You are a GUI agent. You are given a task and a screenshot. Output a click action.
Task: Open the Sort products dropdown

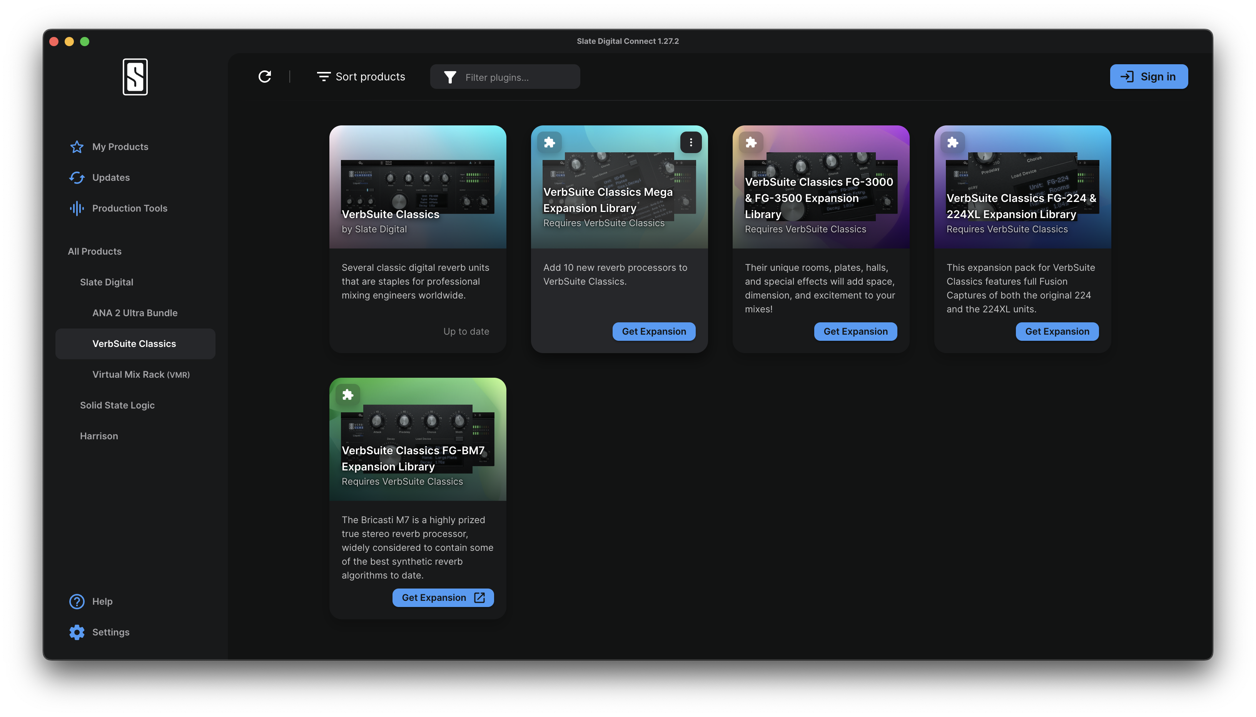(x=361, y=76)
